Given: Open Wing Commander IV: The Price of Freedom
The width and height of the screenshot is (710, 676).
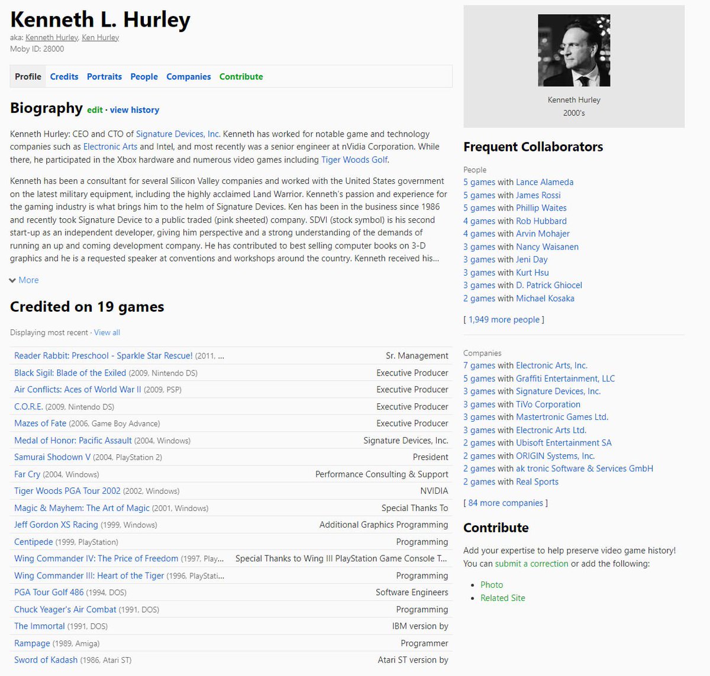Looking at the screenshot, I should [96, 558].
